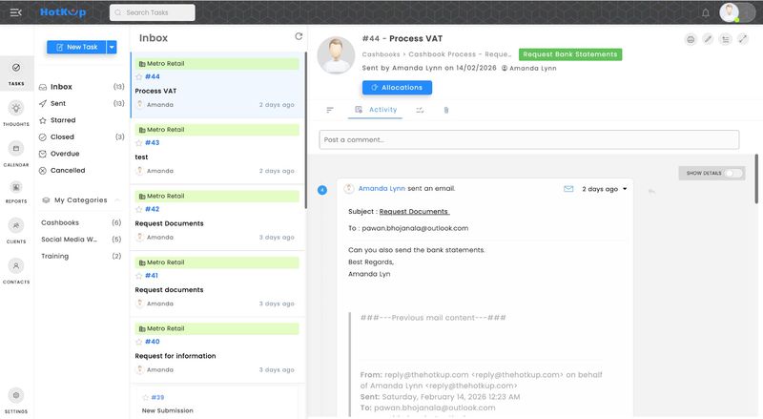Click the activity panel scrollbar
The height and width of the screenshot is (419, 763).
point(756,178)
